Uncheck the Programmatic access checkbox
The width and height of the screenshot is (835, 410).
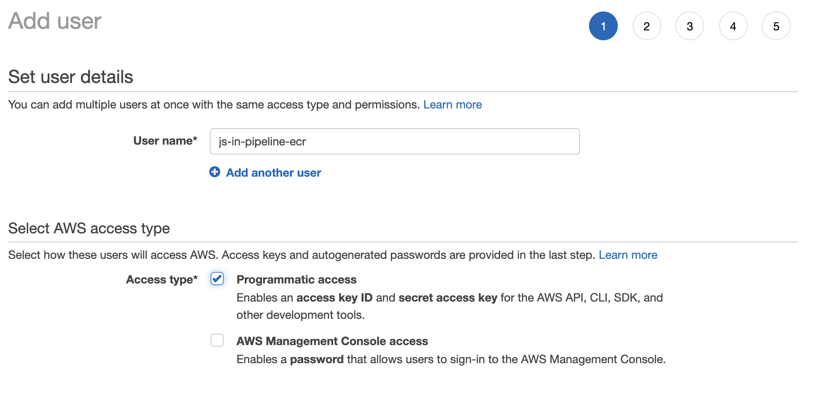pyautogui.click(x=217, y=279)
